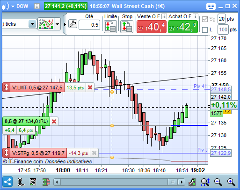Open the order list document icon
The width and height of the screenshot is (240, 190).
[x=33, y=182]
